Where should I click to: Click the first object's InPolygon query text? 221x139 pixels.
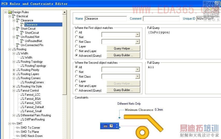click(x=159, y=32)
